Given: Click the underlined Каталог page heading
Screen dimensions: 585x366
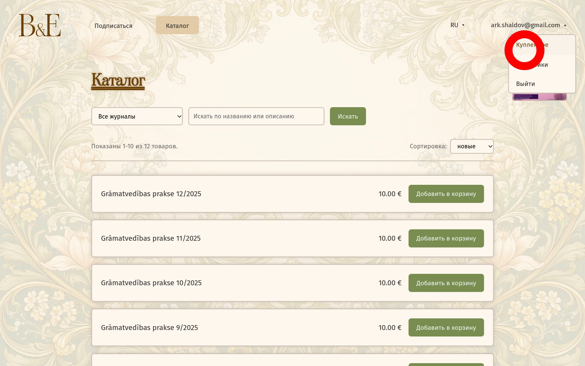Looking at the screenshot, I should click(118, 80).
